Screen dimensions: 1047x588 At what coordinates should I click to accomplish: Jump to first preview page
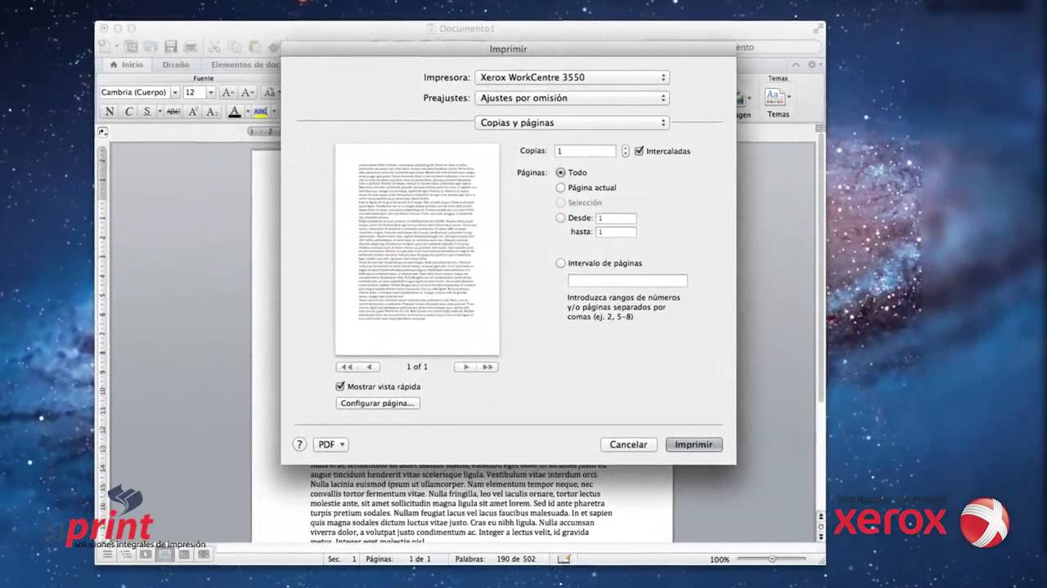[x=347, y=367]
